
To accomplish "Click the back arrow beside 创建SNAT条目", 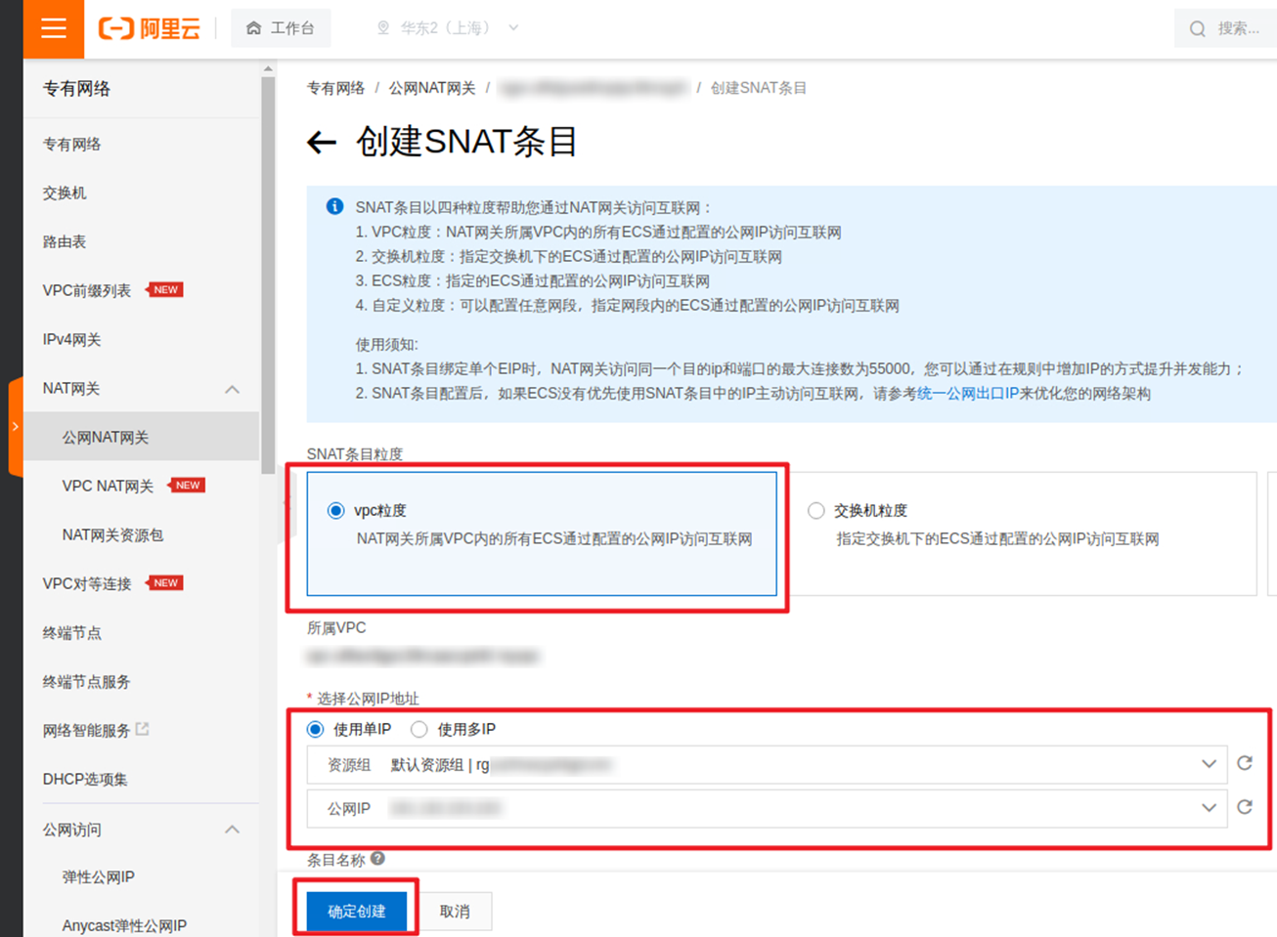I will click(322, 143).
